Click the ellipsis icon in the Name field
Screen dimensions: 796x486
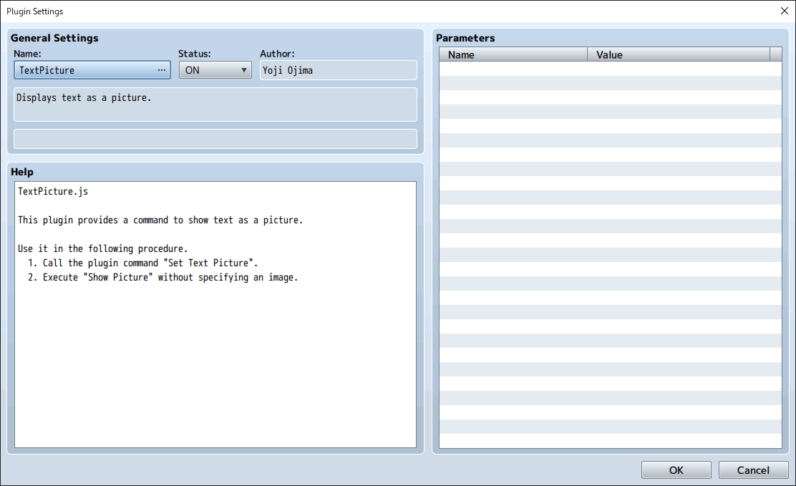tap(162, 70)
